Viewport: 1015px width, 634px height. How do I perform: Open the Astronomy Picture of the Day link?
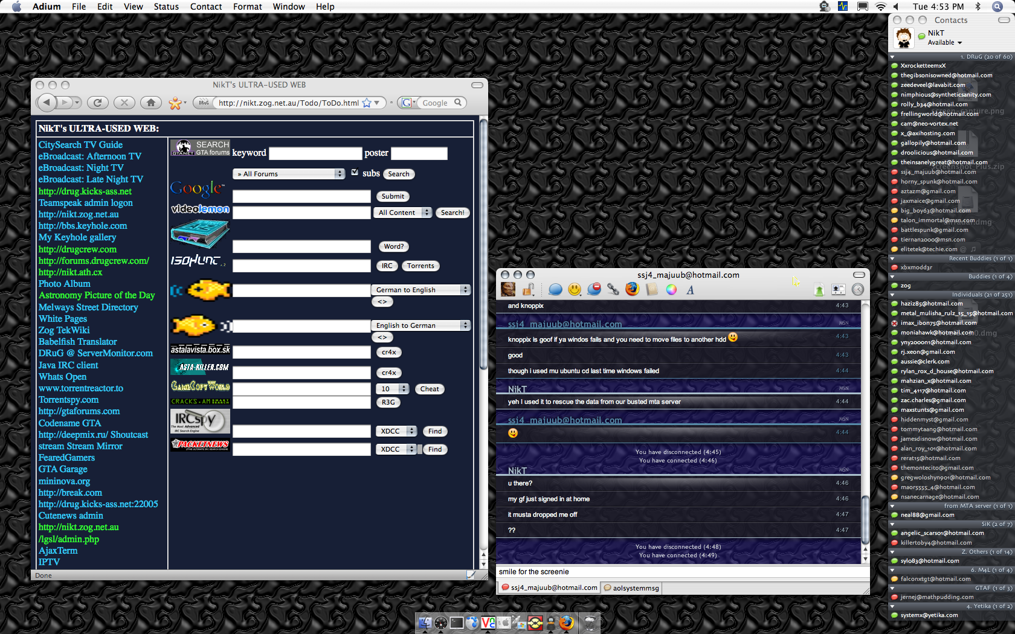tap(97, 295)
